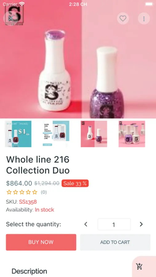Tap the first rating star

pos(9,192)
